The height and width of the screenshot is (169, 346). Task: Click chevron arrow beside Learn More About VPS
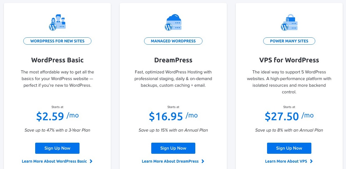coord(311,161)
